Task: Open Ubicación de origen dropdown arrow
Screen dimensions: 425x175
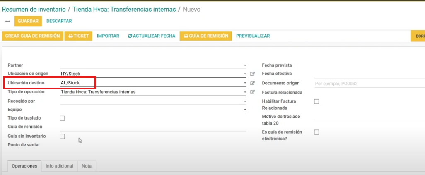Action: [245, 74]
